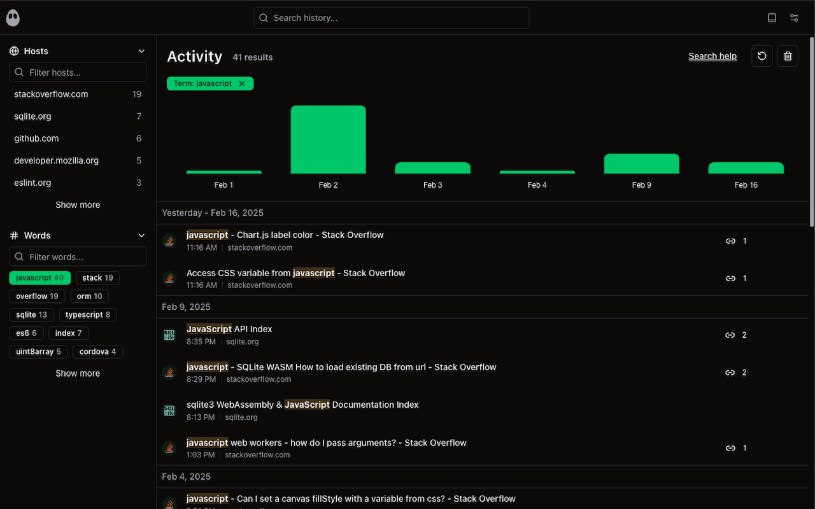The width and height of the screenshot is (815, 509).
Task: Filter by host sqlite.org
Action: [x=78, y=116]
